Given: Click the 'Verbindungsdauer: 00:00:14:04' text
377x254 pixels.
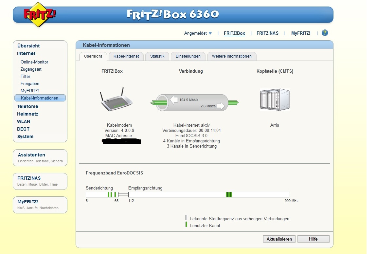Looking at the screenshot, I should click(191, 130).
